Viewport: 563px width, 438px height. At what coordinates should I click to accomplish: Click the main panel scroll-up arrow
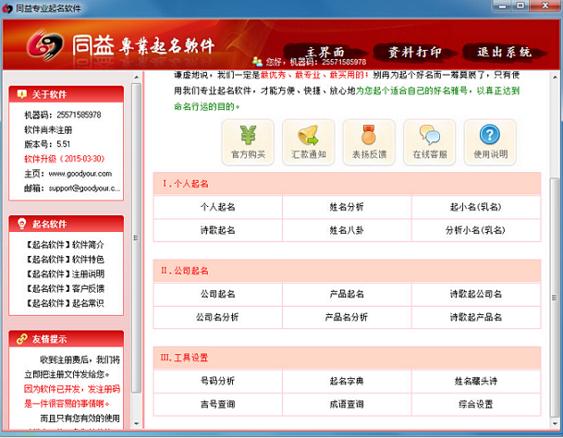click(x=555, y=78)
